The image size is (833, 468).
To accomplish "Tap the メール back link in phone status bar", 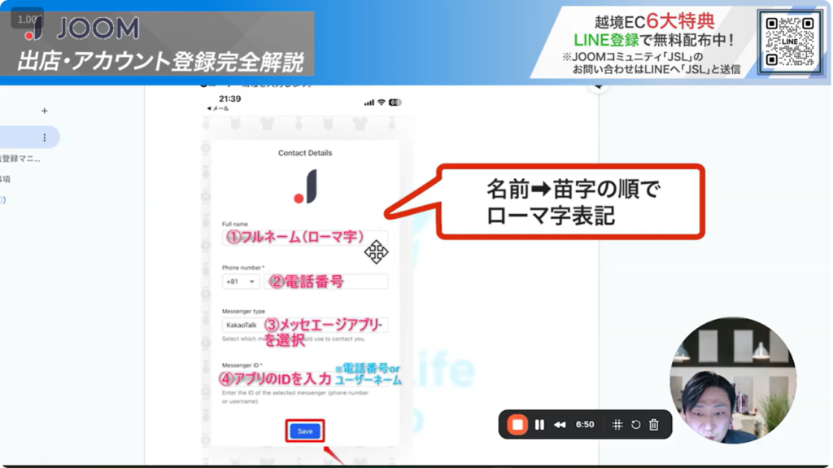I will (x=218, y=109).
